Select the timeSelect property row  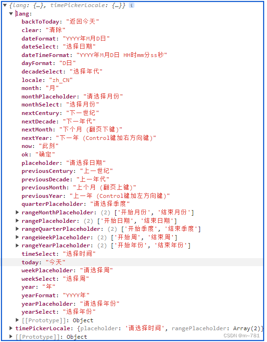pyautogui.click(x=58, y=254)
